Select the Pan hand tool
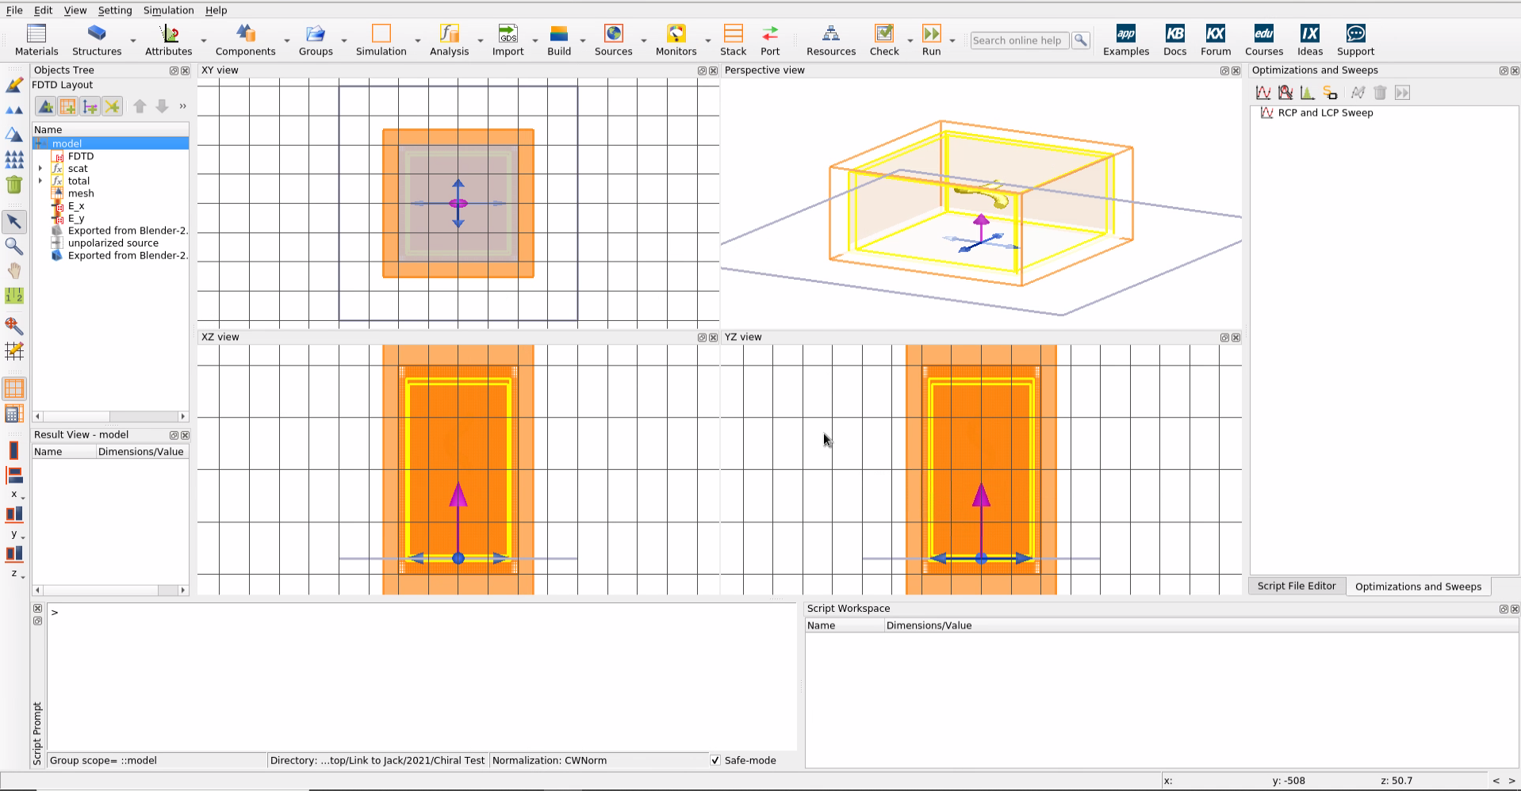Image resolution: width=1521 pixels, height=791 pixels. click(14, 271)
